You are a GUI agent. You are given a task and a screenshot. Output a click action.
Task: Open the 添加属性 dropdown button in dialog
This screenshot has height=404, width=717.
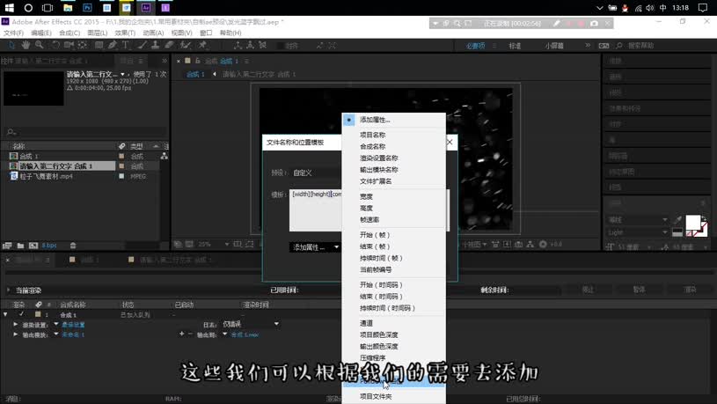click(315, 247)
